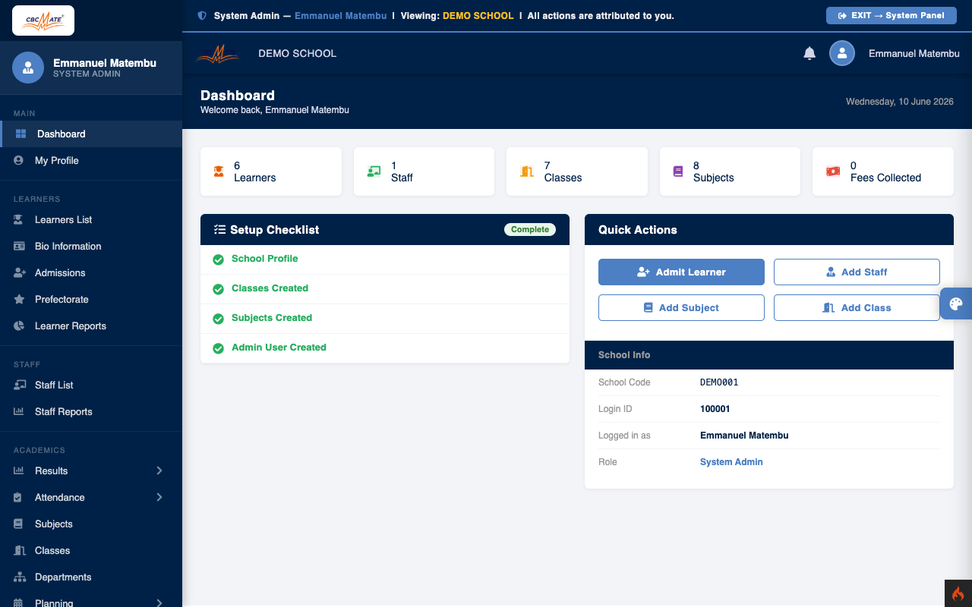This screenshot has width=972, height=607.
Task: Open Dashboard in the sidebar
Action: pyautogui.click(x=91, y=134)
